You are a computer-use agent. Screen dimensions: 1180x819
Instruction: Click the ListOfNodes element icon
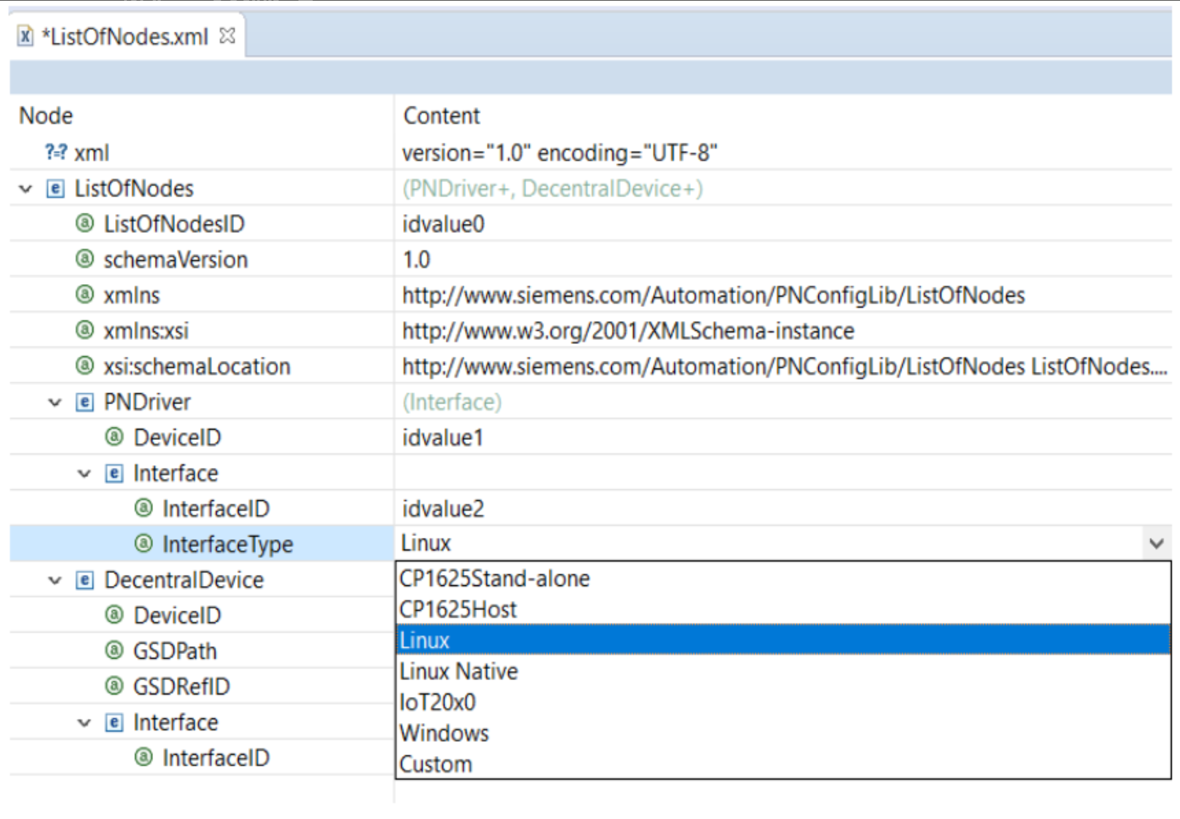(55, 189)
